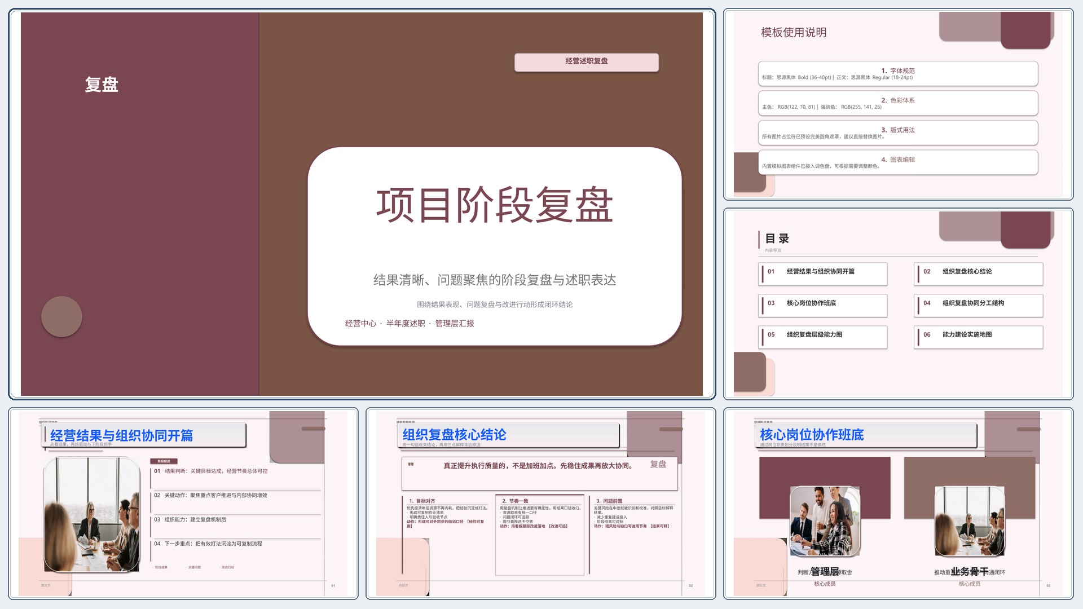Image resolution: width=1083 pixels, height=609 pixels.
Task: Select the 3. 版式用法 instruction box
Action: coord(898,133)
